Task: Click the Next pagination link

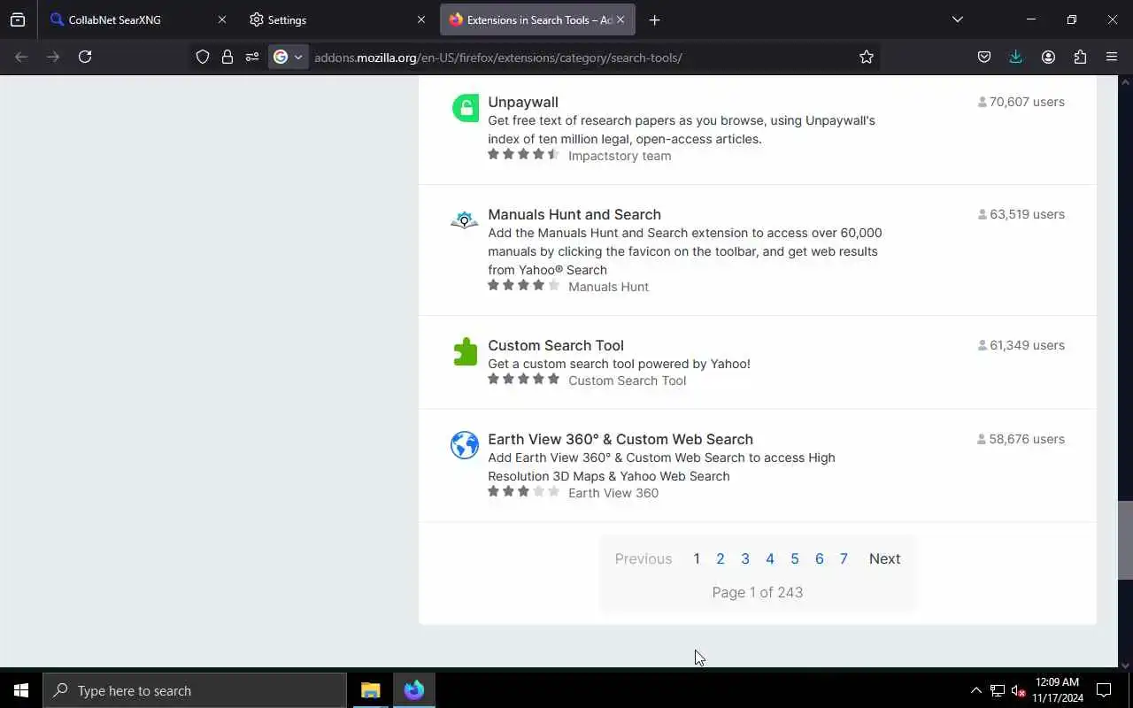Action: point(884,558)
